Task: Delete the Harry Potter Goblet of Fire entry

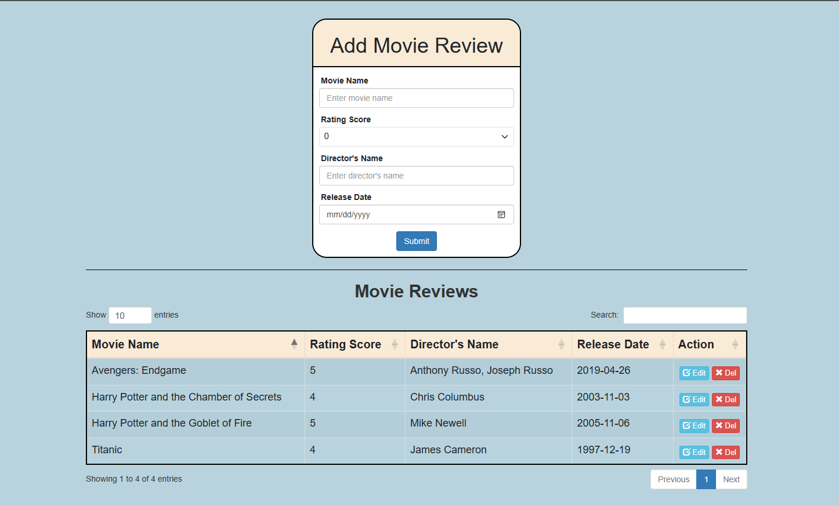Action: [x=725, y=426]
